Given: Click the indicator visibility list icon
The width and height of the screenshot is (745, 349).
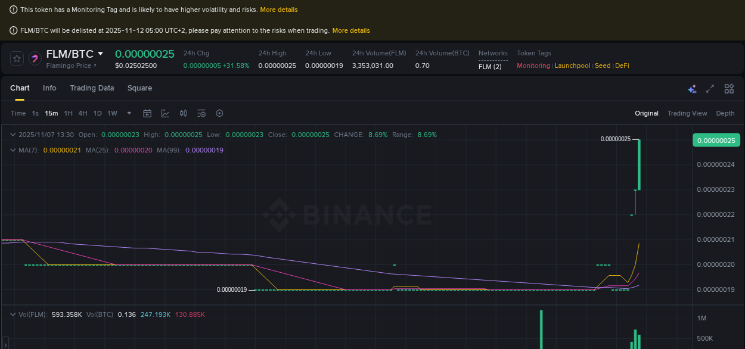Looking at the screenshot, I should pos(201,113).
